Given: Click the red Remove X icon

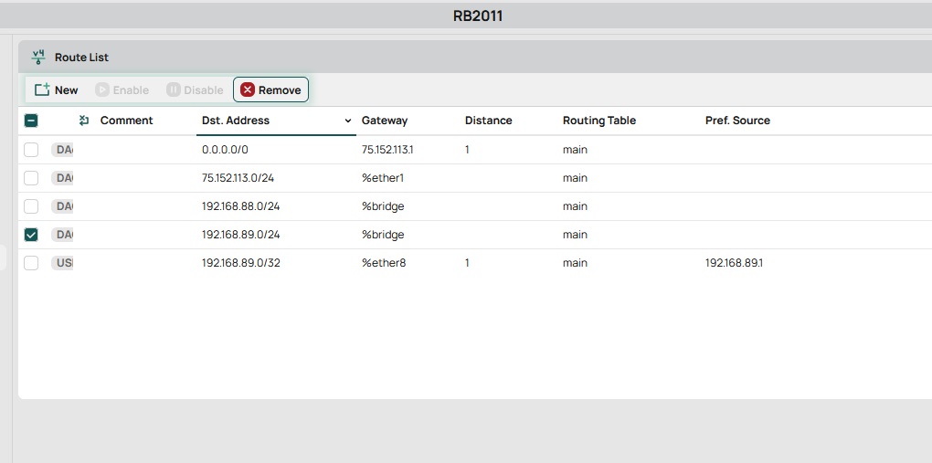Looking at the screenshot, I should tap(248, 89).
